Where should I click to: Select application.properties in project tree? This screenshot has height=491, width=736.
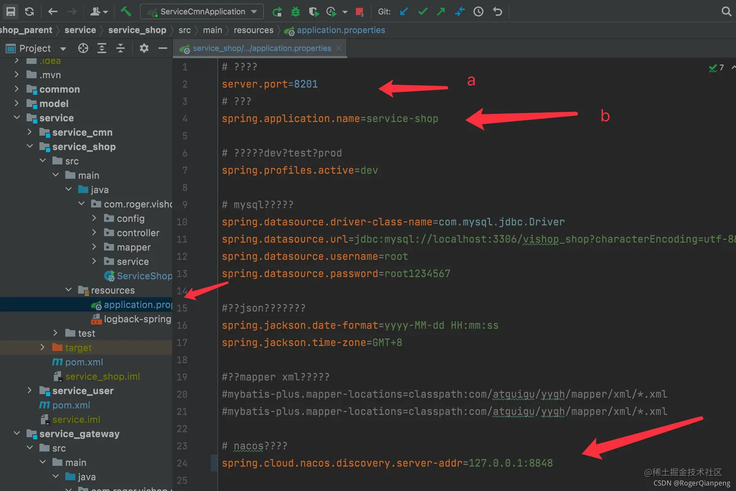(132, 304)
